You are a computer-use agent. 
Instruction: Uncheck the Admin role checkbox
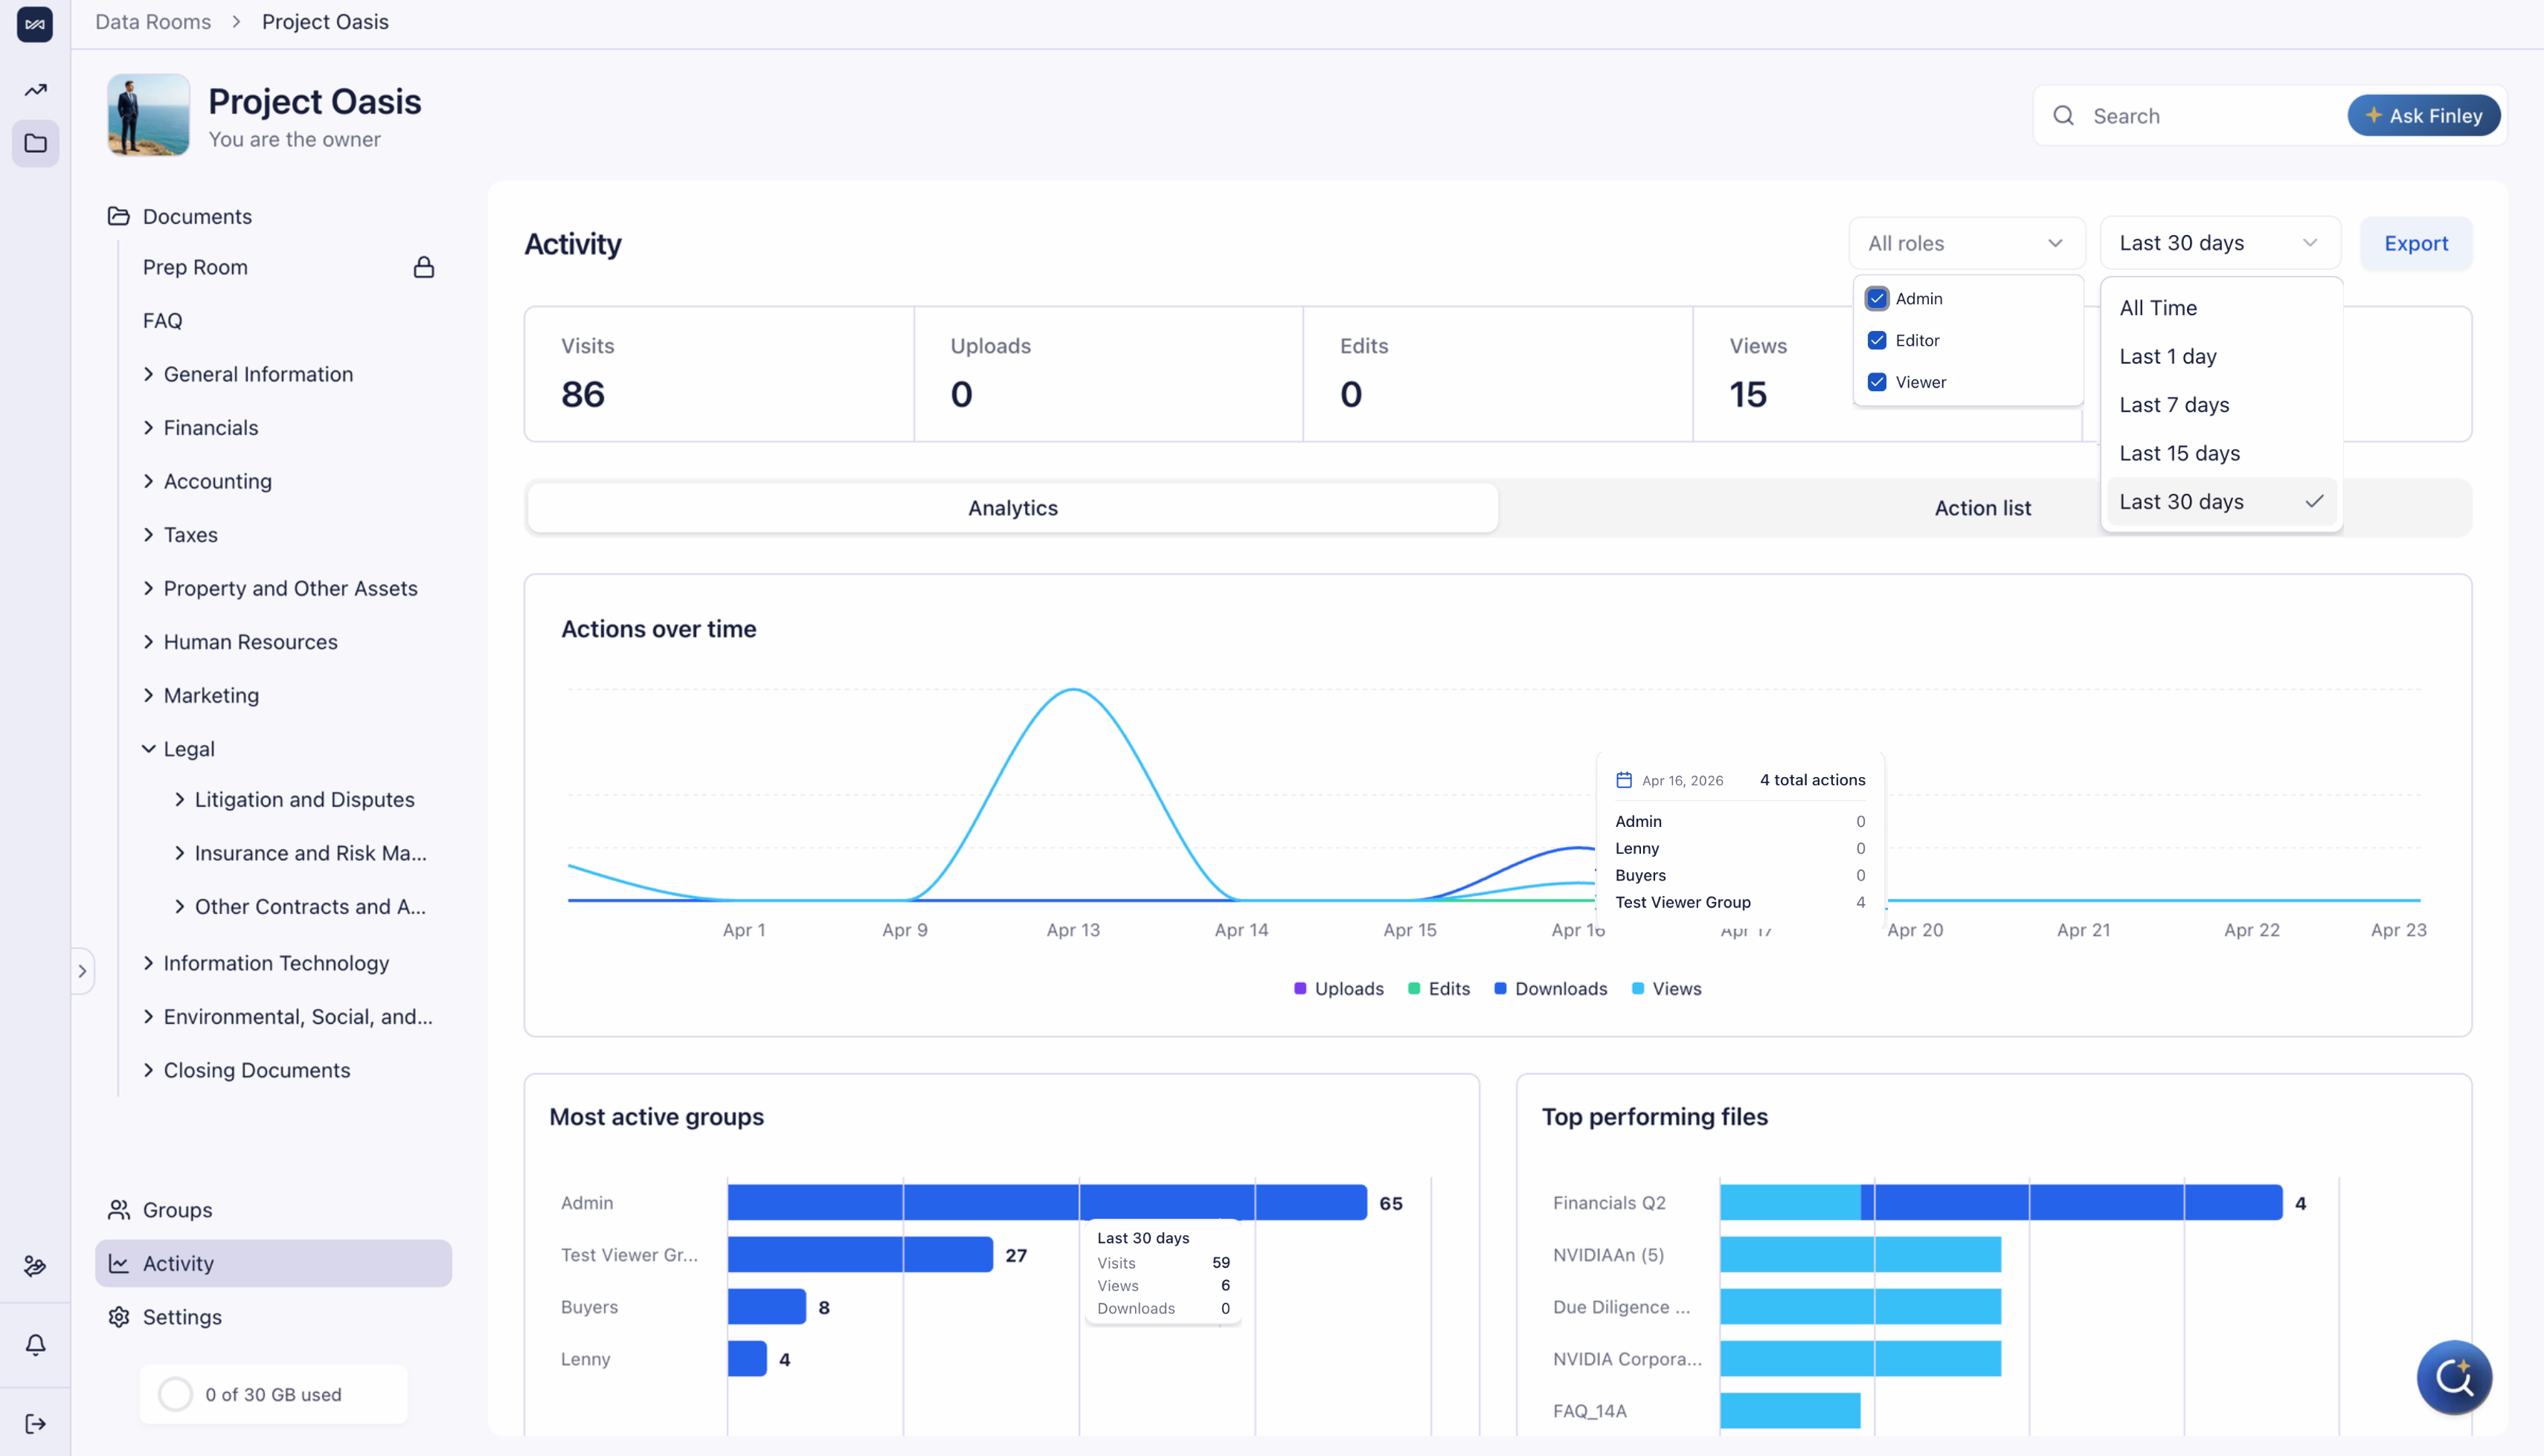click(1877, 299)
